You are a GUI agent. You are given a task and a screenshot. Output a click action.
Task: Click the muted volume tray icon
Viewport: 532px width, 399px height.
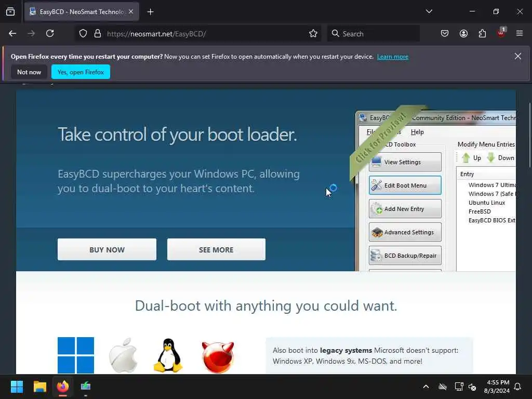coord(472,387)
